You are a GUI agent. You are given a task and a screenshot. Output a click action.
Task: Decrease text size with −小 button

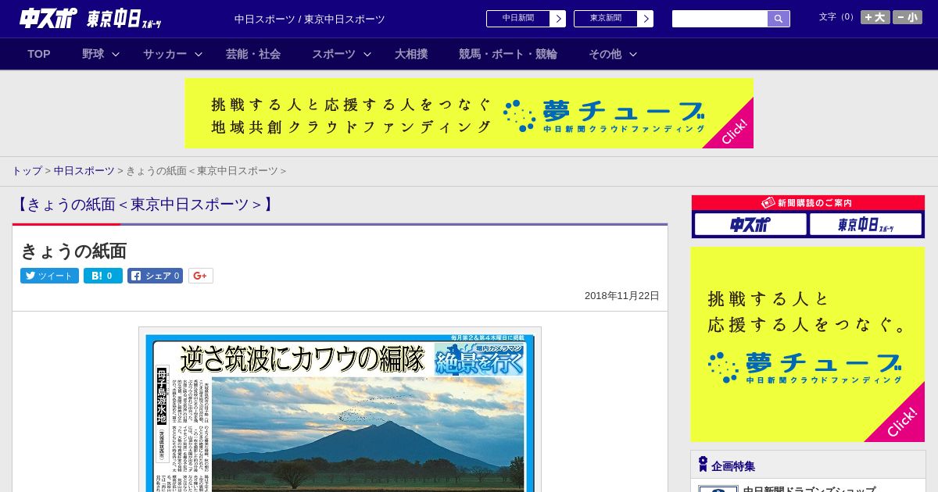(908, 17)
